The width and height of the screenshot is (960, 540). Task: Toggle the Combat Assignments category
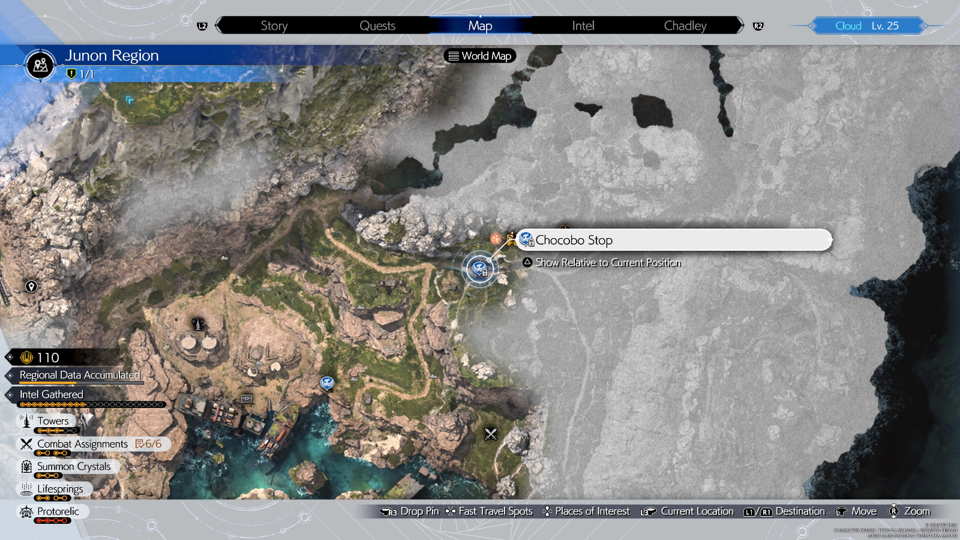[x=82, y=444]
